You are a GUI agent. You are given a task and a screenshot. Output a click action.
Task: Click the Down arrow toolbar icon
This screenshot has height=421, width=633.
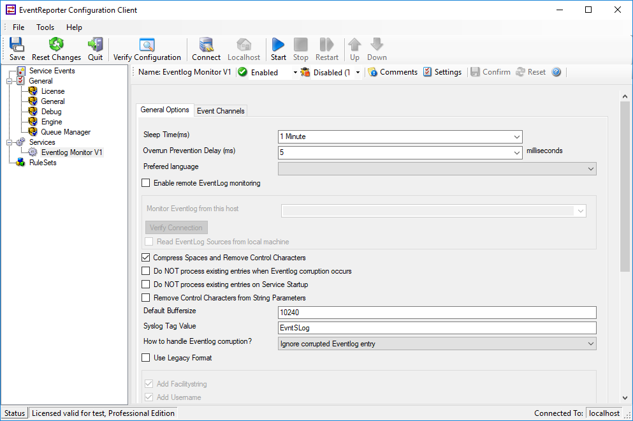(x=377, y=45)
